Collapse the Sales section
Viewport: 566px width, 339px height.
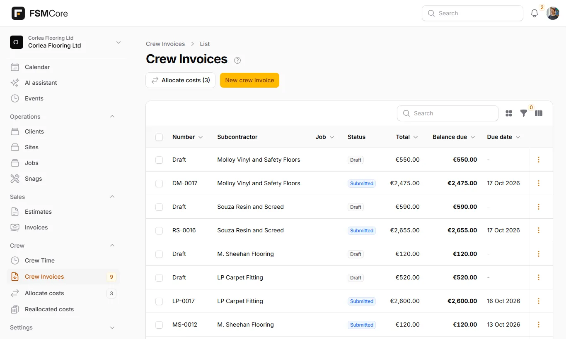pyautogui.click(x=112, y=197)
